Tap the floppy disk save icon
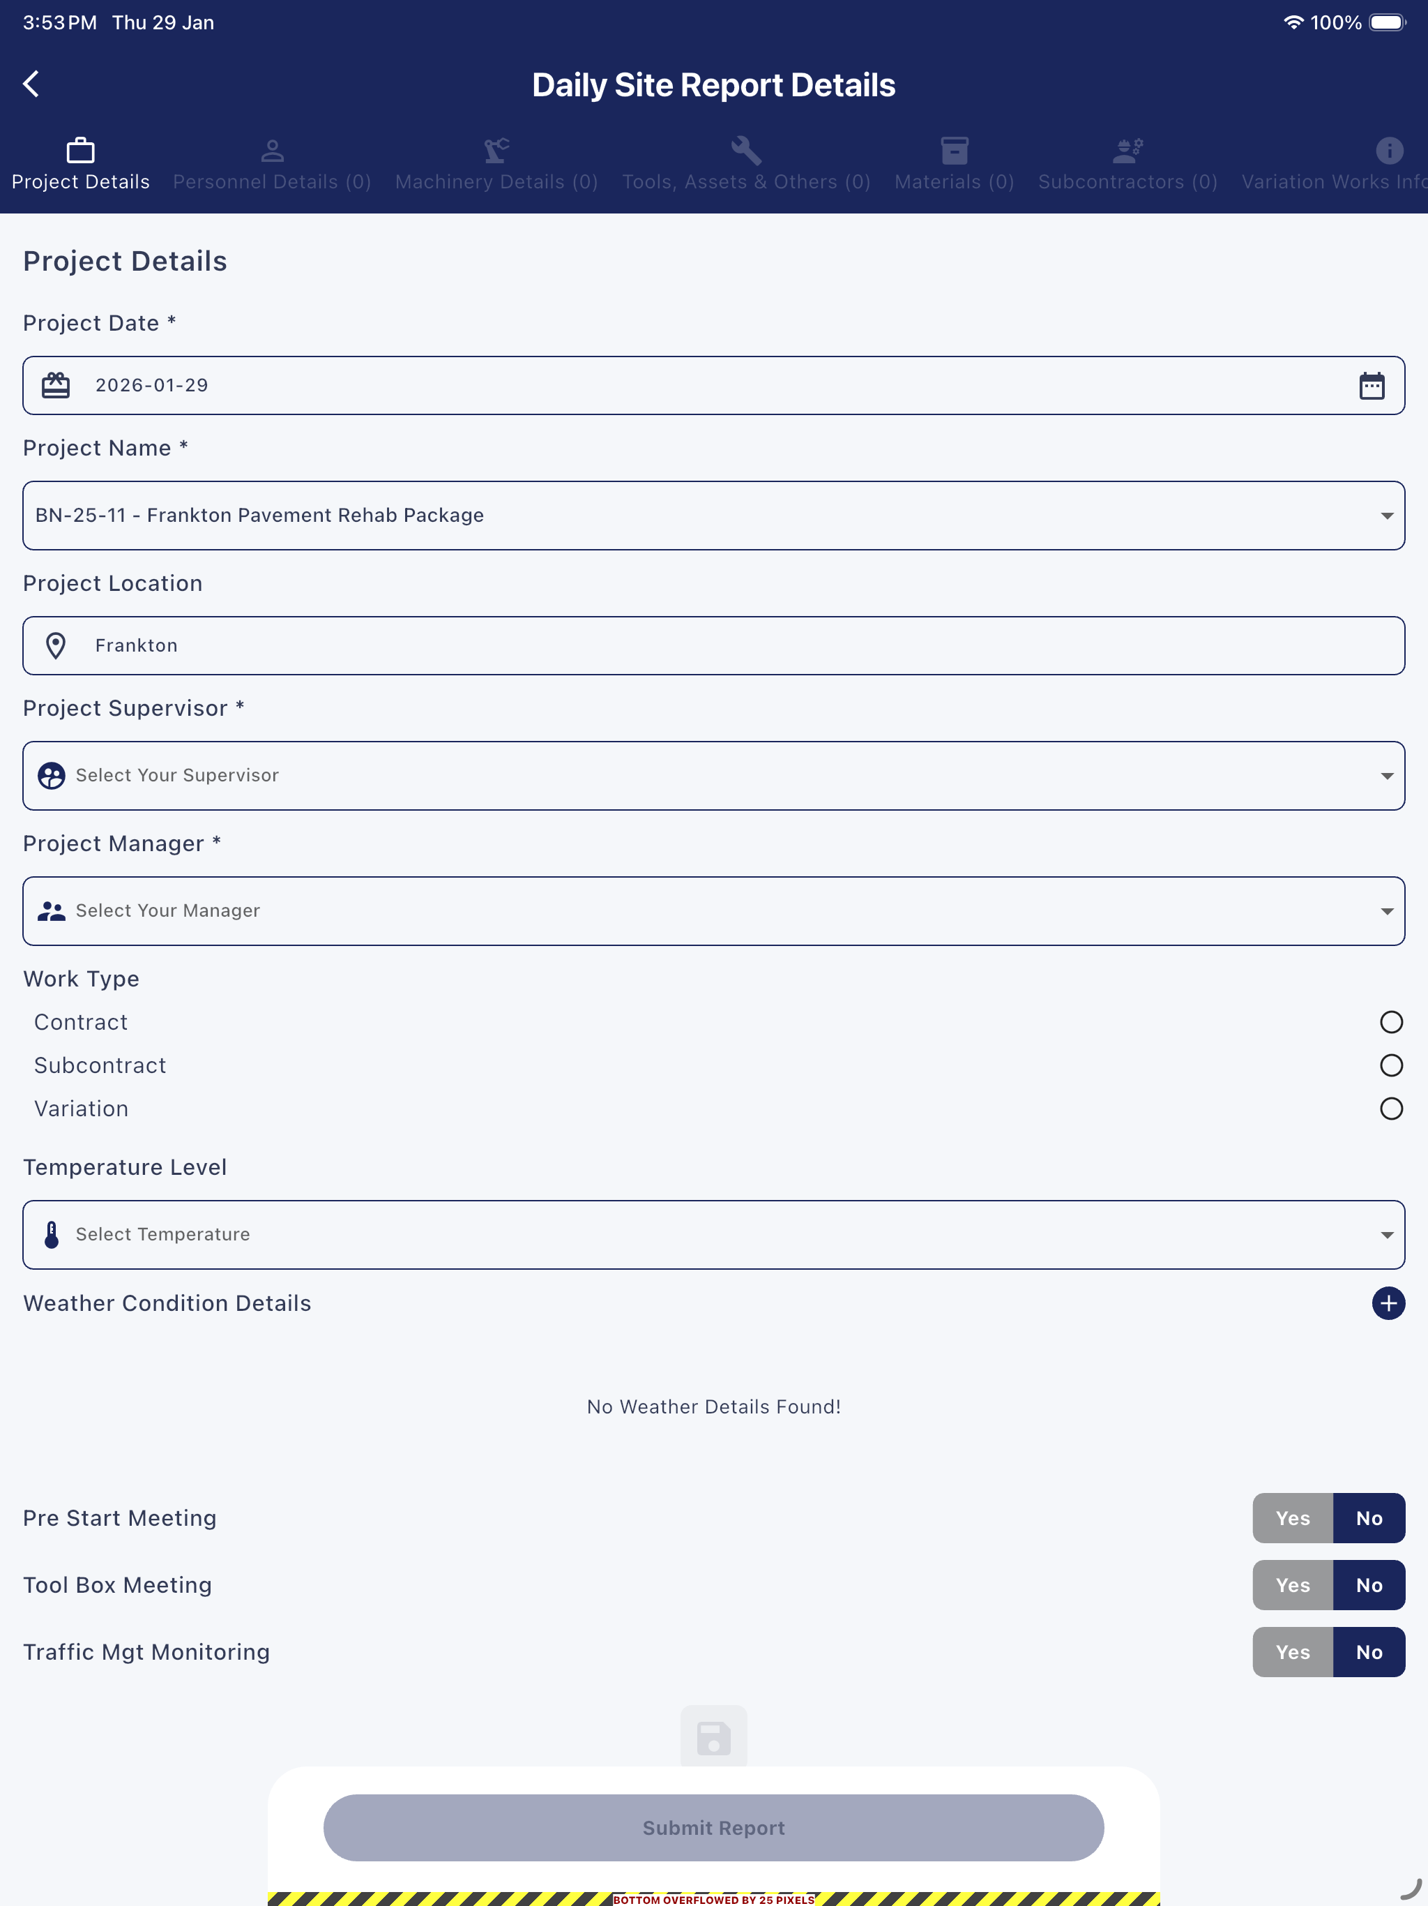 713,1737
